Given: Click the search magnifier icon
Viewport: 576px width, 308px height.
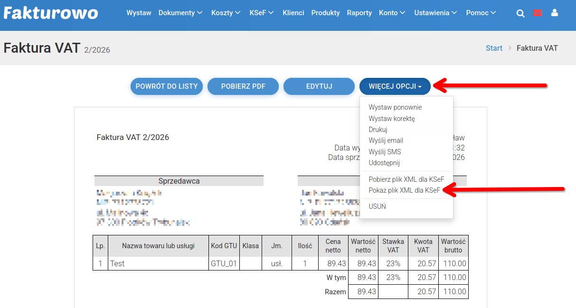Looking at the screenshot, I should coord(520,14).
